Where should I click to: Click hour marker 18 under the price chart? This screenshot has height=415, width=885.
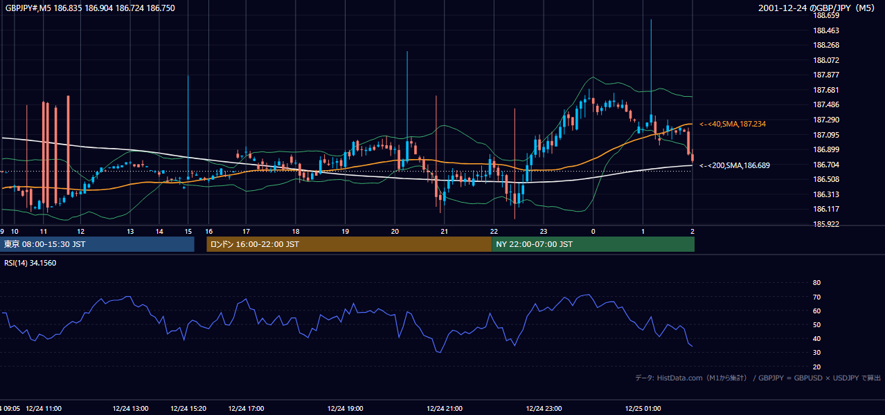pyautogui.click(x=296, y=232)
